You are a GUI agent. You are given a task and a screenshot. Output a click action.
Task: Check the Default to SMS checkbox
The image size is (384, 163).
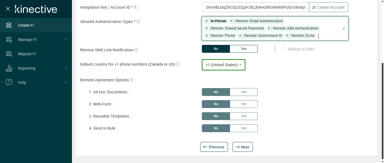(x=284, y=49)
